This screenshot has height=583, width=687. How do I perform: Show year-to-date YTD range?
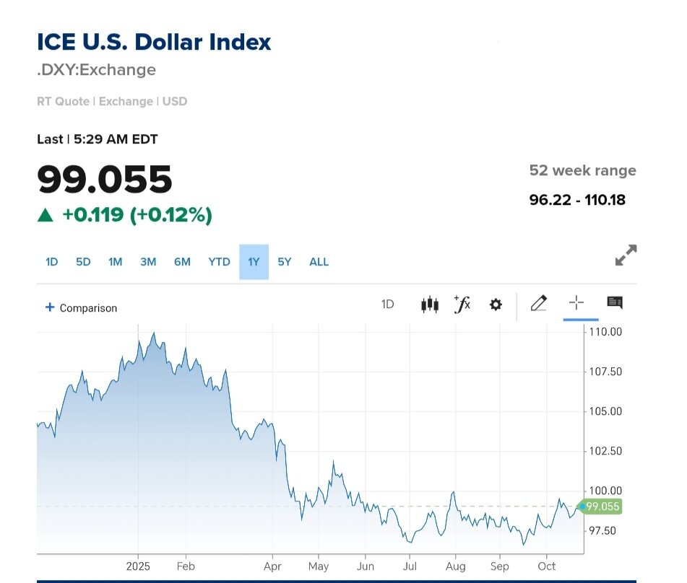point(219,262)
